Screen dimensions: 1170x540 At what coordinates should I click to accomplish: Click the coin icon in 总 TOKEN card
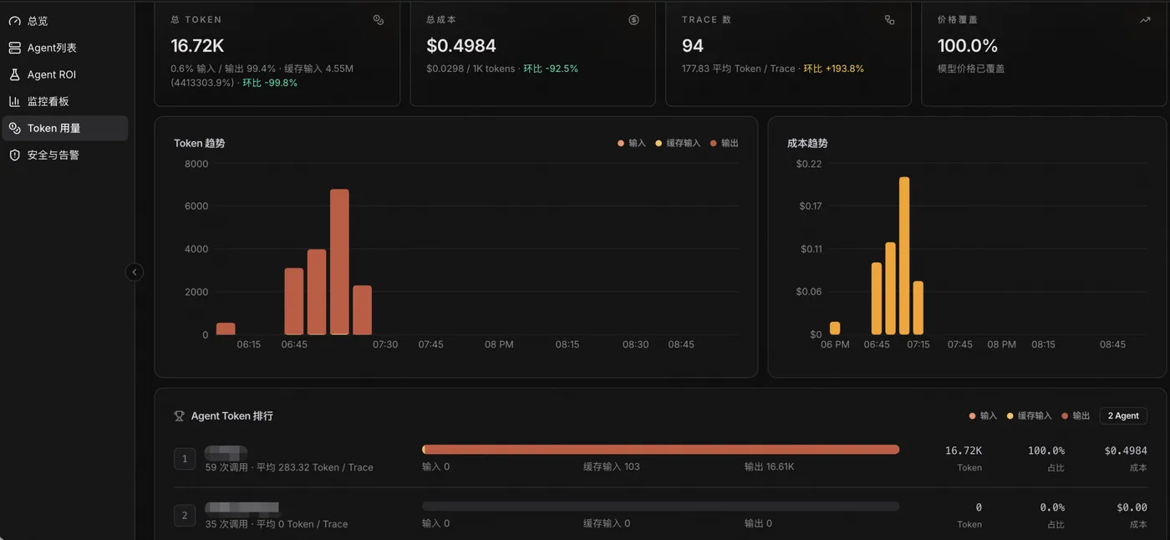click(x=379, y=19)
